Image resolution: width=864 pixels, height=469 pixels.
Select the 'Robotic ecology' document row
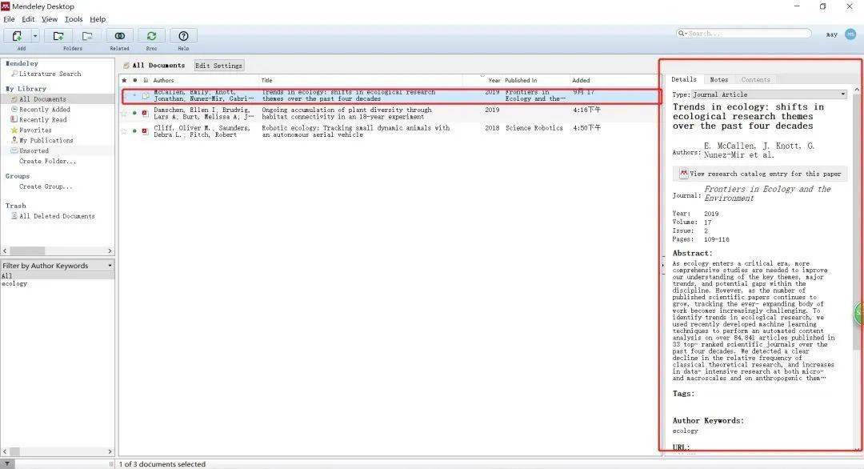tap(390, 131)
